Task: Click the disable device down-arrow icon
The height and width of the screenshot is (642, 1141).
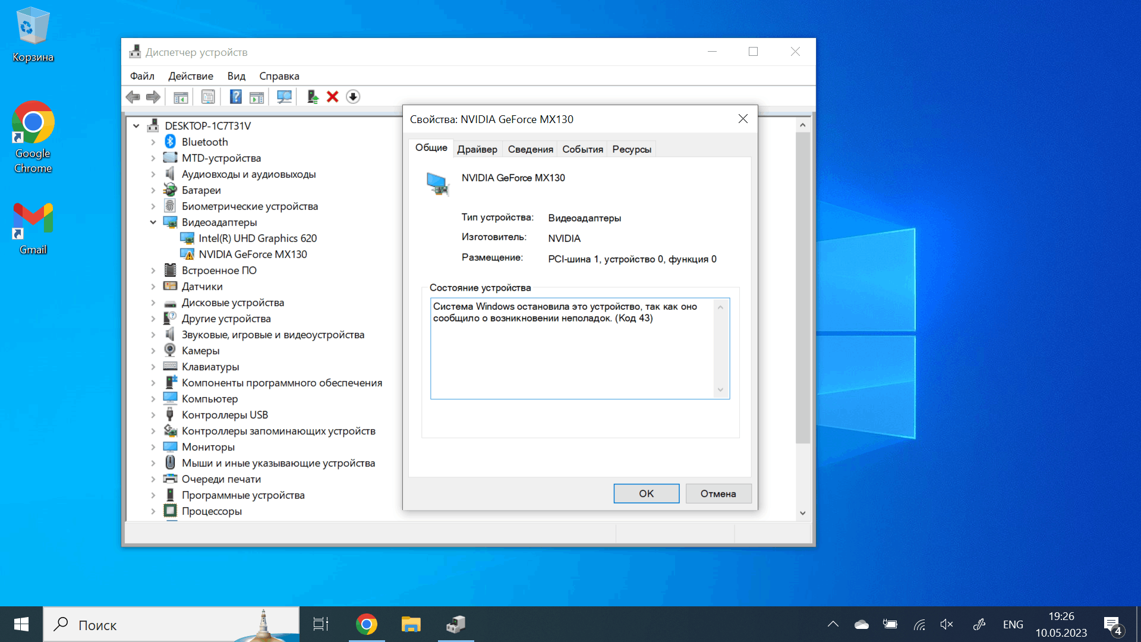Action: click(353, 97)
